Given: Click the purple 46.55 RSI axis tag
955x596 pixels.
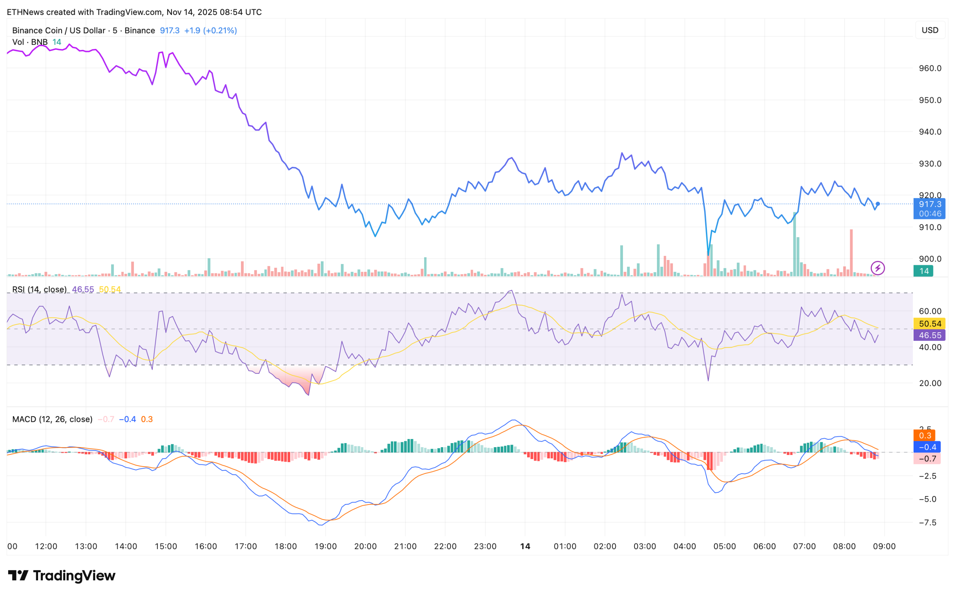Looking at the screenshot, I should pos(930,335).
